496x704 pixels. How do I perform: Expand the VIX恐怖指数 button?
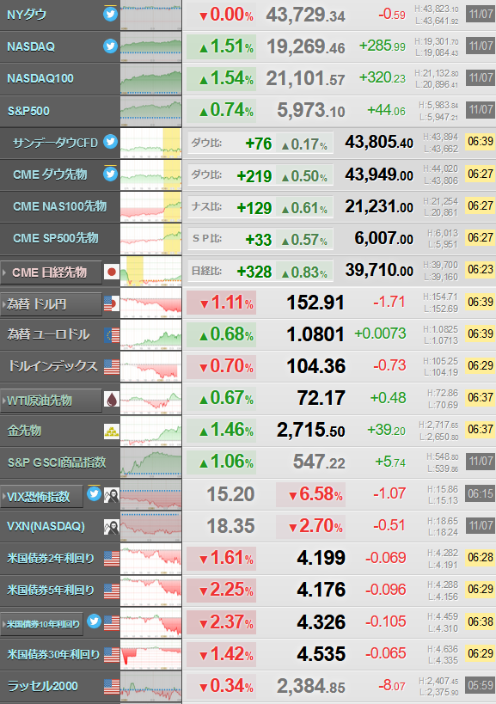pyautogui.click(x=42, y=497)
